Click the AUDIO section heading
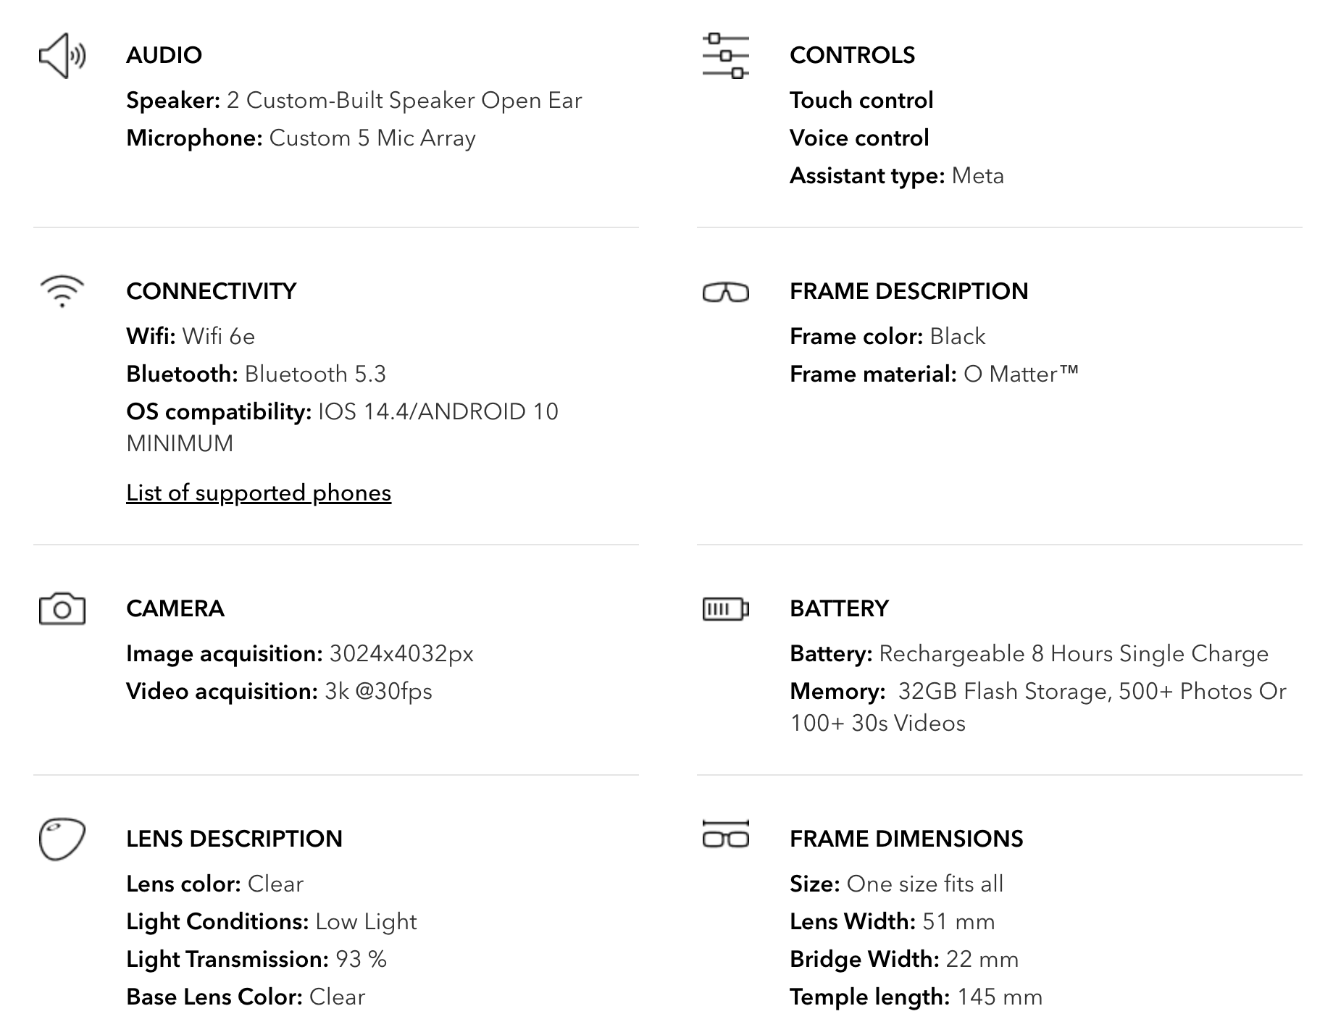The width and height of the screenshot is (1333, 1027). click(x=164, y=56)
